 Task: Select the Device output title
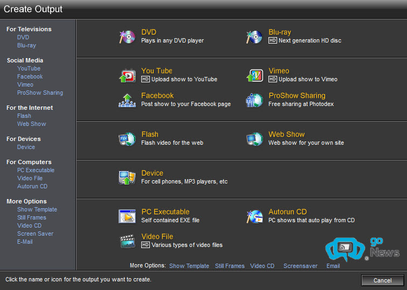tap(152, 173)
